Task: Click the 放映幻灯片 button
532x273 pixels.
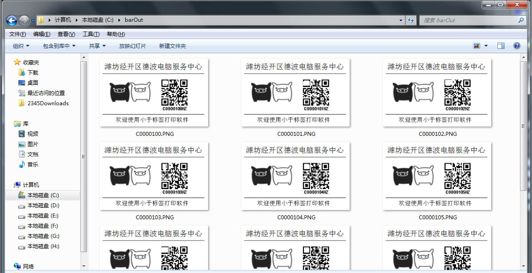Action: coord(132,46)
